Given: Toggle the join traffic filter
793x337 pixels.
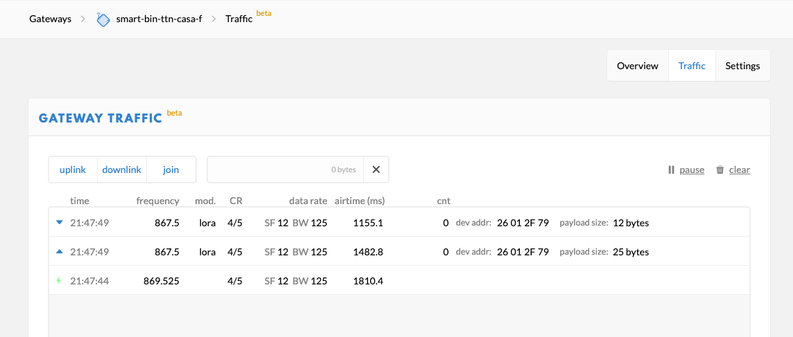Looking at the screenshot, I should (x=171, y=170).
